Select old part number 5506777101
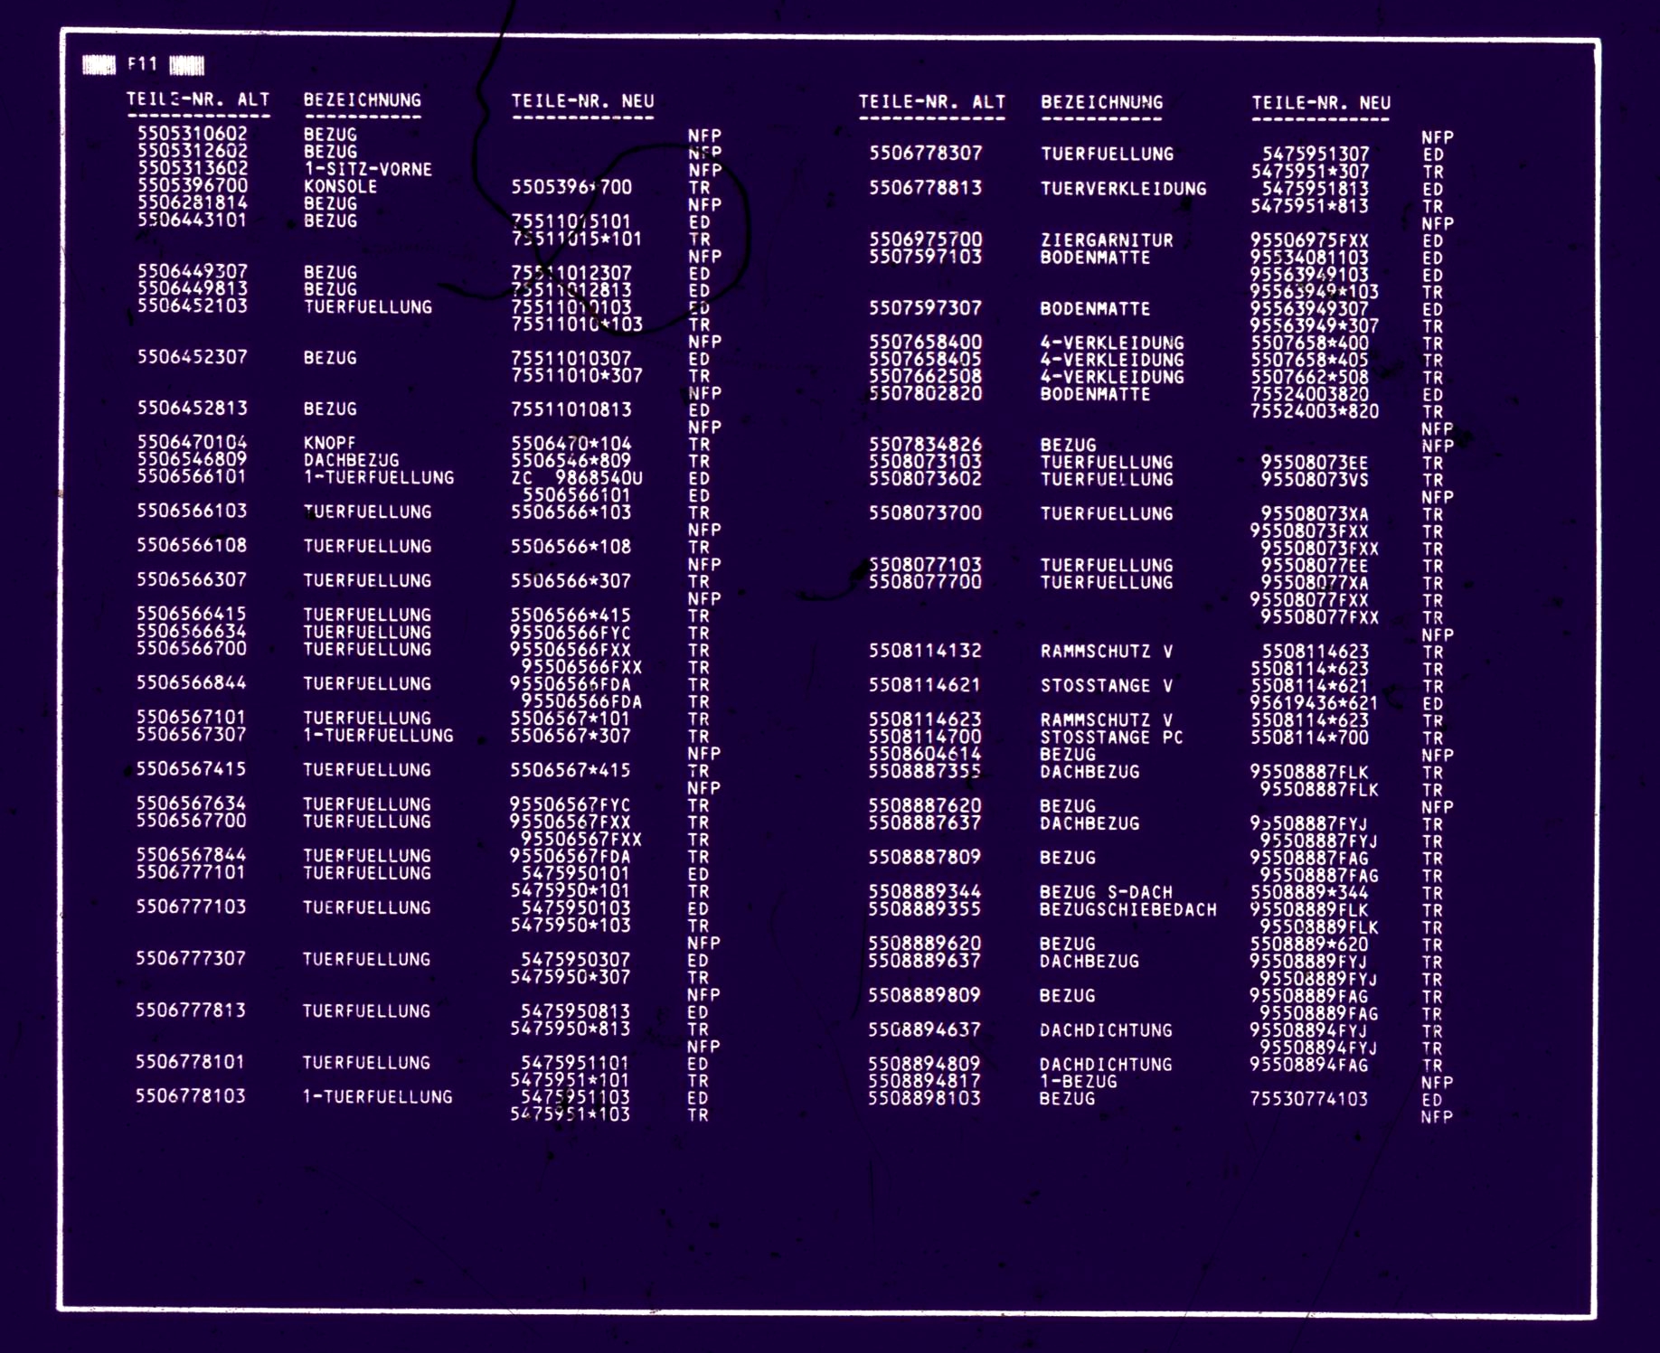The width and height of the screenshot is (1660, 1353). [x=192, y=872]
